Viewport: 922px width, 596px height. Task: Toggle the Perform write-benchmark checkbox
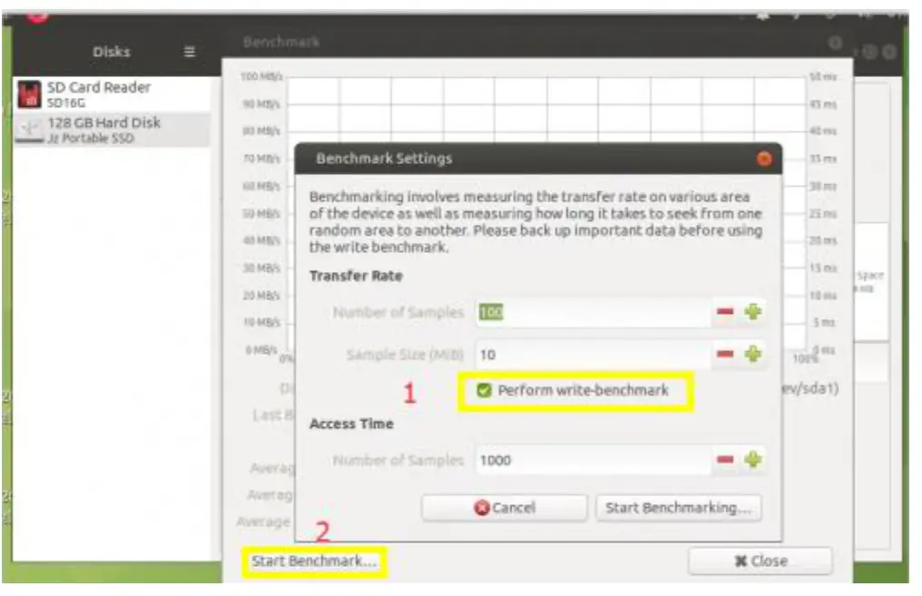coord(484,390)
